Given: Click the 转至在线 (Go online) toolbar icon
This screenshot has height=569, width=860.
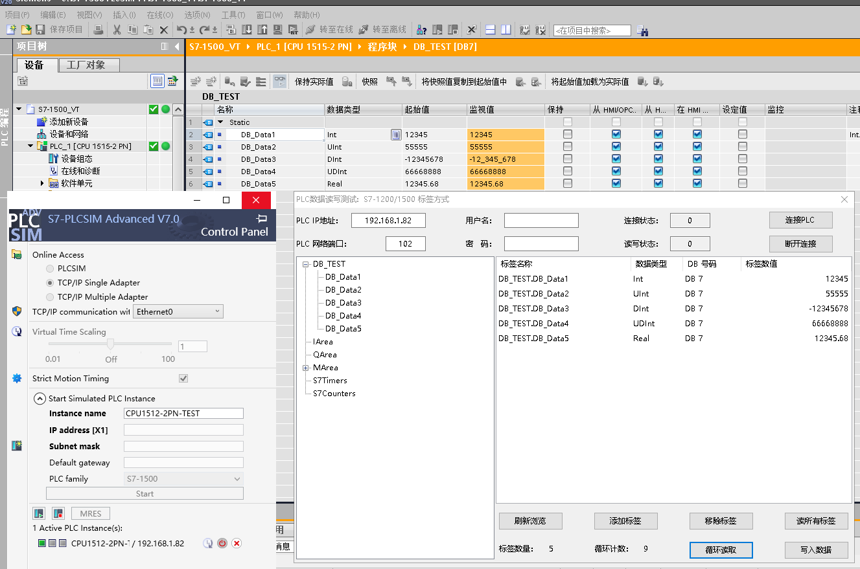Looking at the screenshot, I should click(x=310, y=30).
